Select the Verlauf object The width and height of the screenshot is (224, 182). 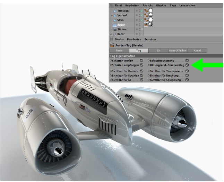(x=122, y=15)
